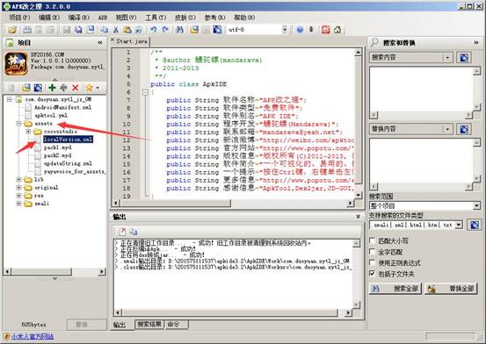Click the 搜索全部 button
486x344 pixels.
[x=395, y=289]
